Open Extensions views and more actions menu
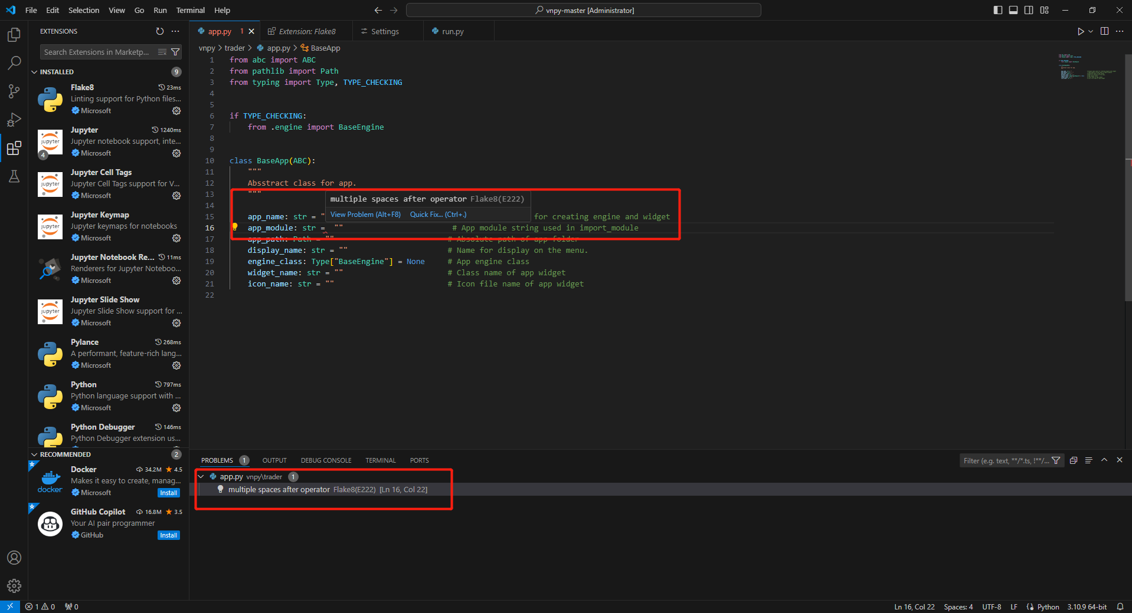 175,31
